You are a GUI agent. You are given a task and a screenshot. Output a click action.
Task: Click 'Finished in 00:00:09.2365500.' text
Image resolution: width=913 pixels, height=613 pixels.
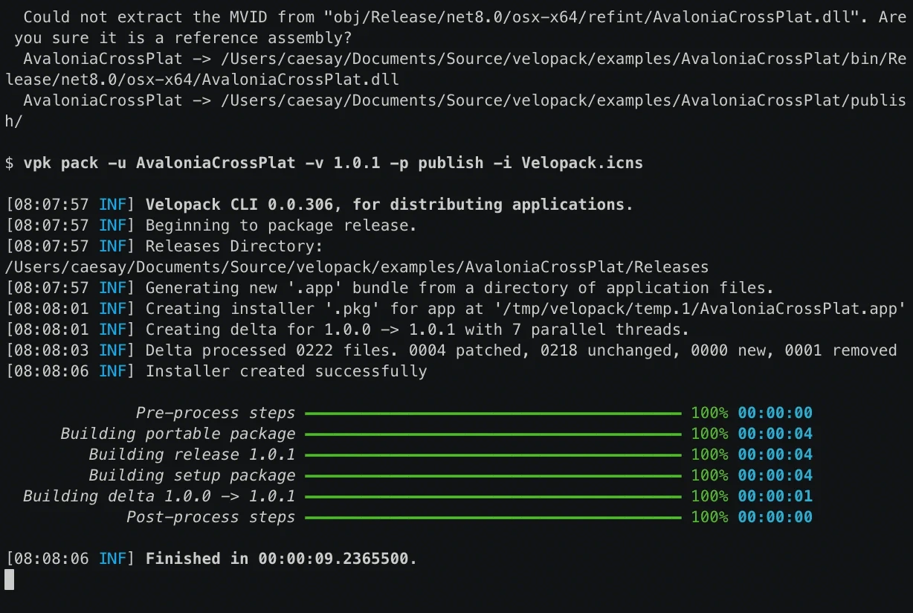(x=281, y=559)
